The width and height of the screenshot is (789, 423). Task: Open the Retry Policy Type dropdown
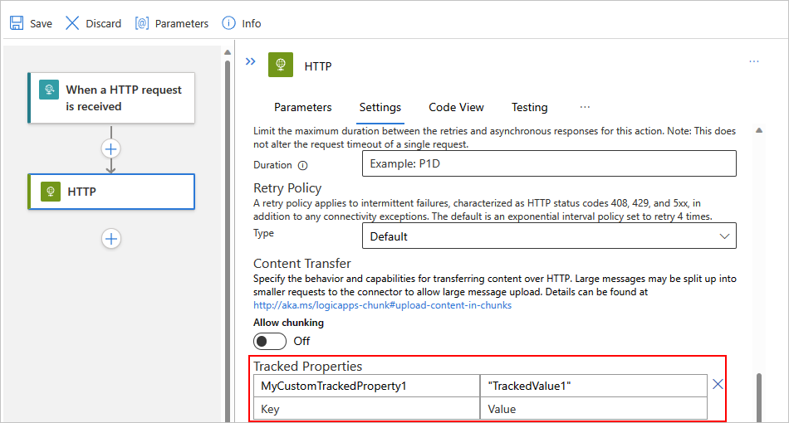[549, 236]
